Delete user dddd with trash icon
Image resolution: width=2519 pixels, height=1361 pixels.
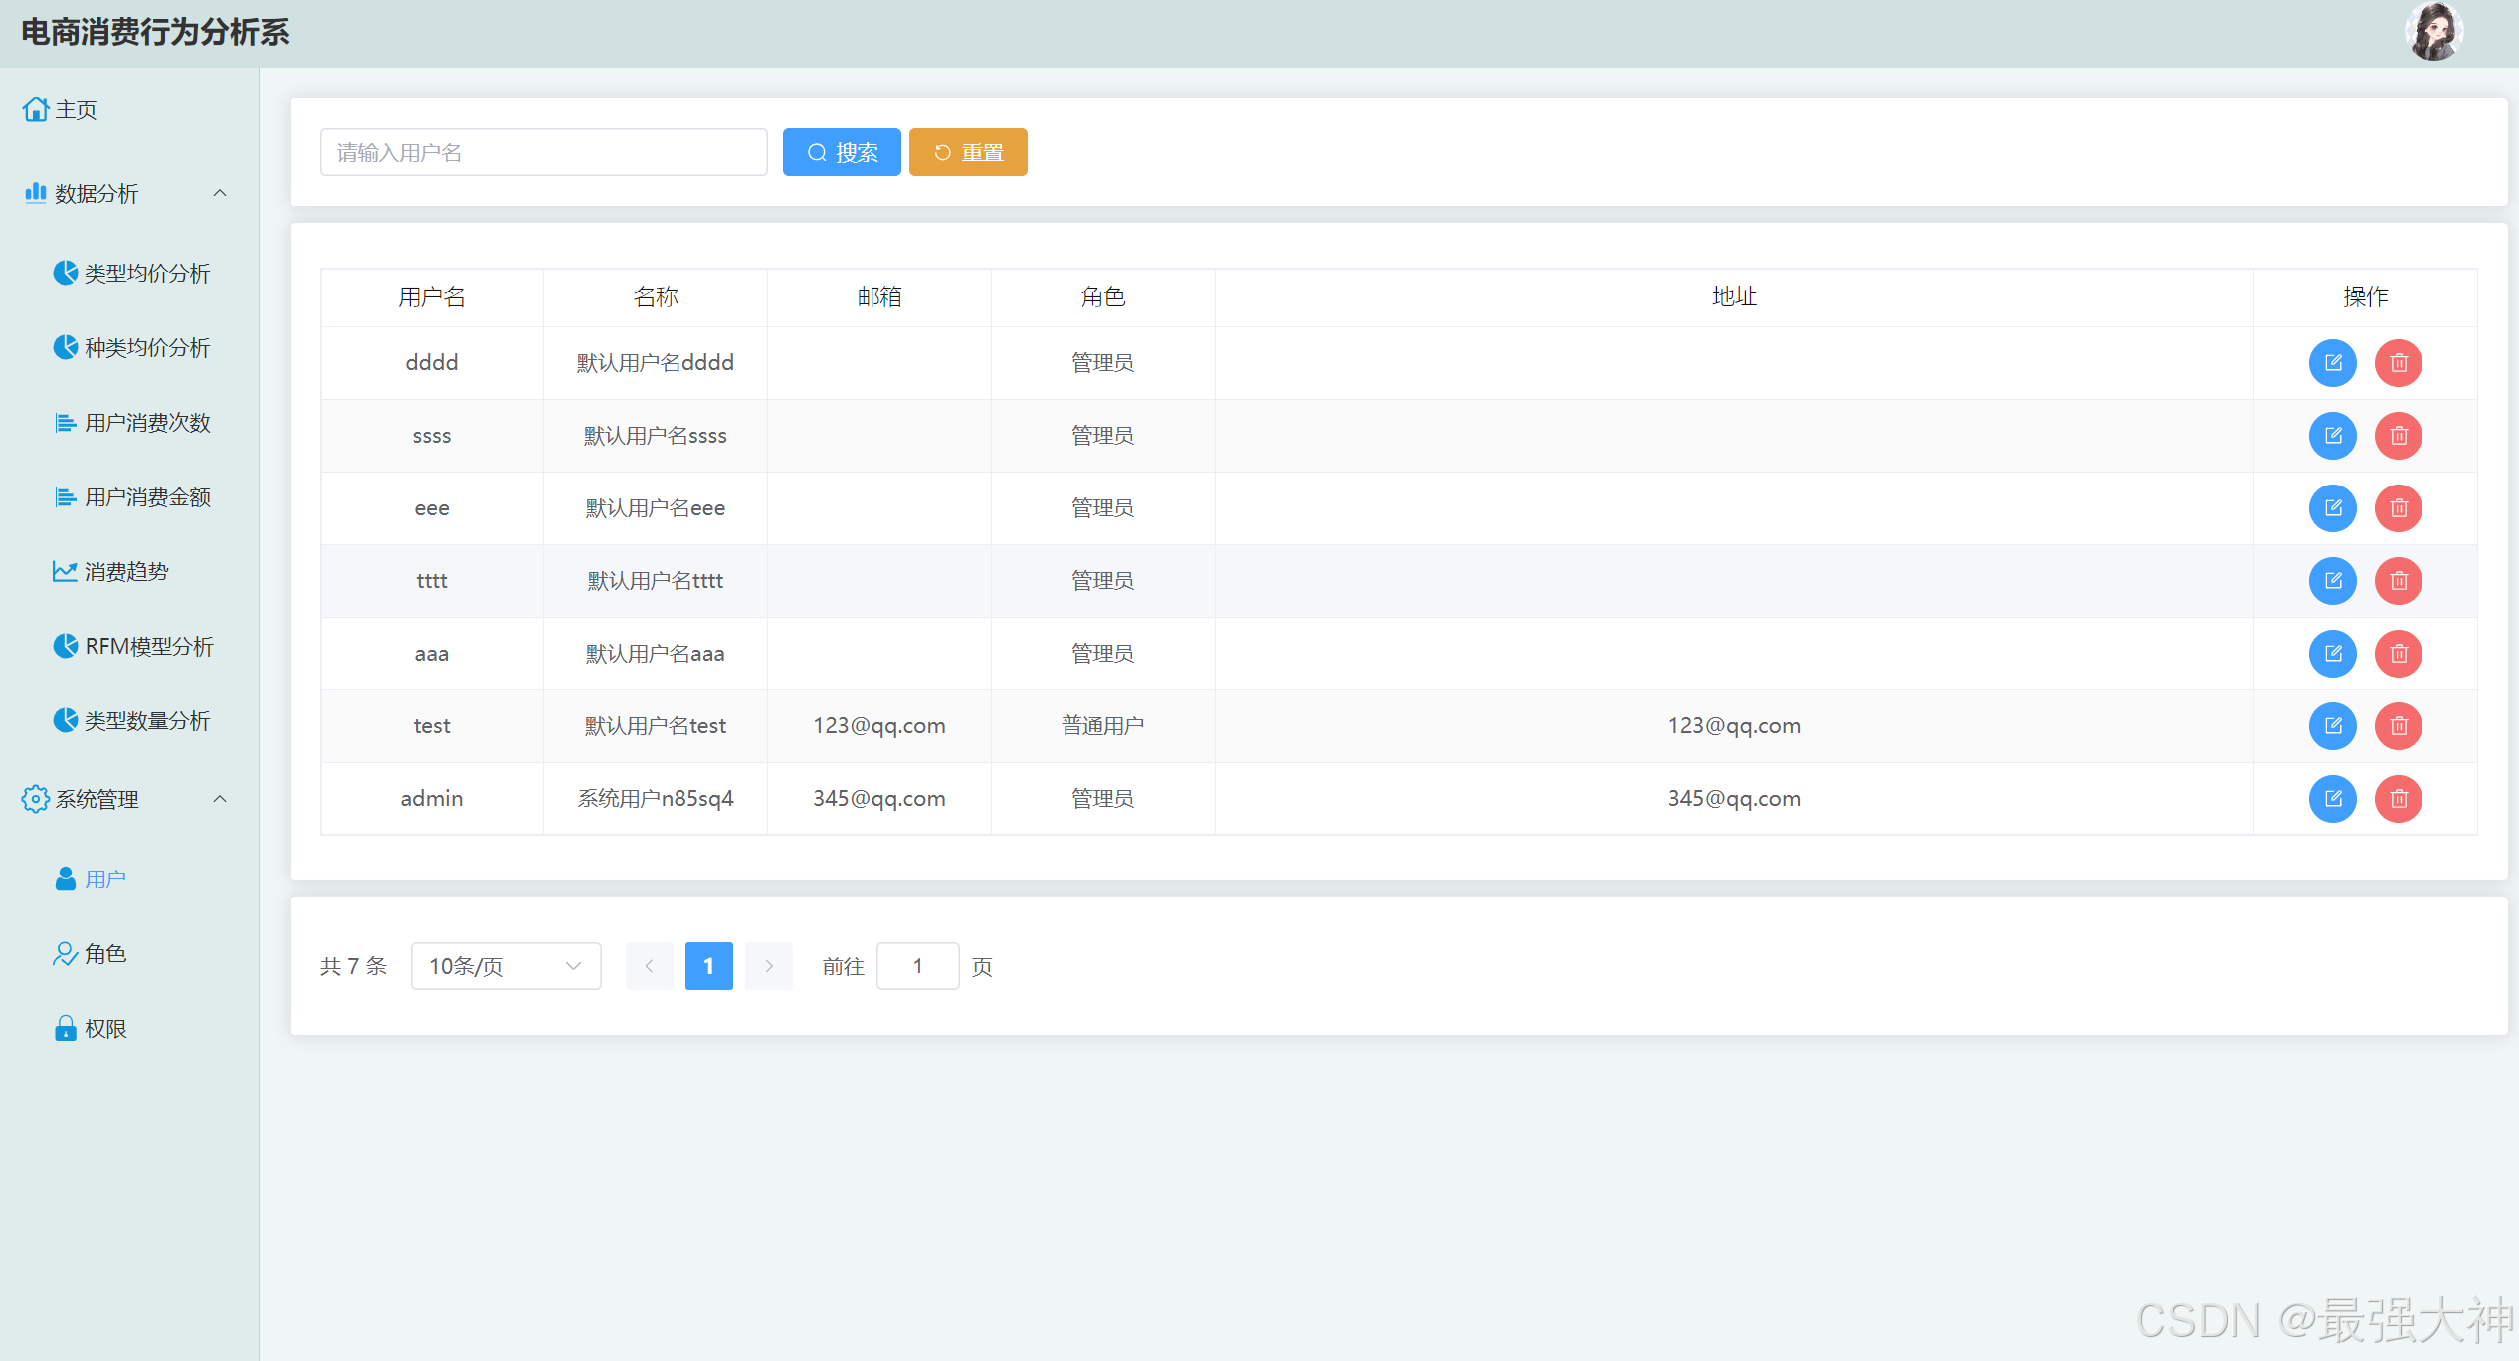point(2398,363)
